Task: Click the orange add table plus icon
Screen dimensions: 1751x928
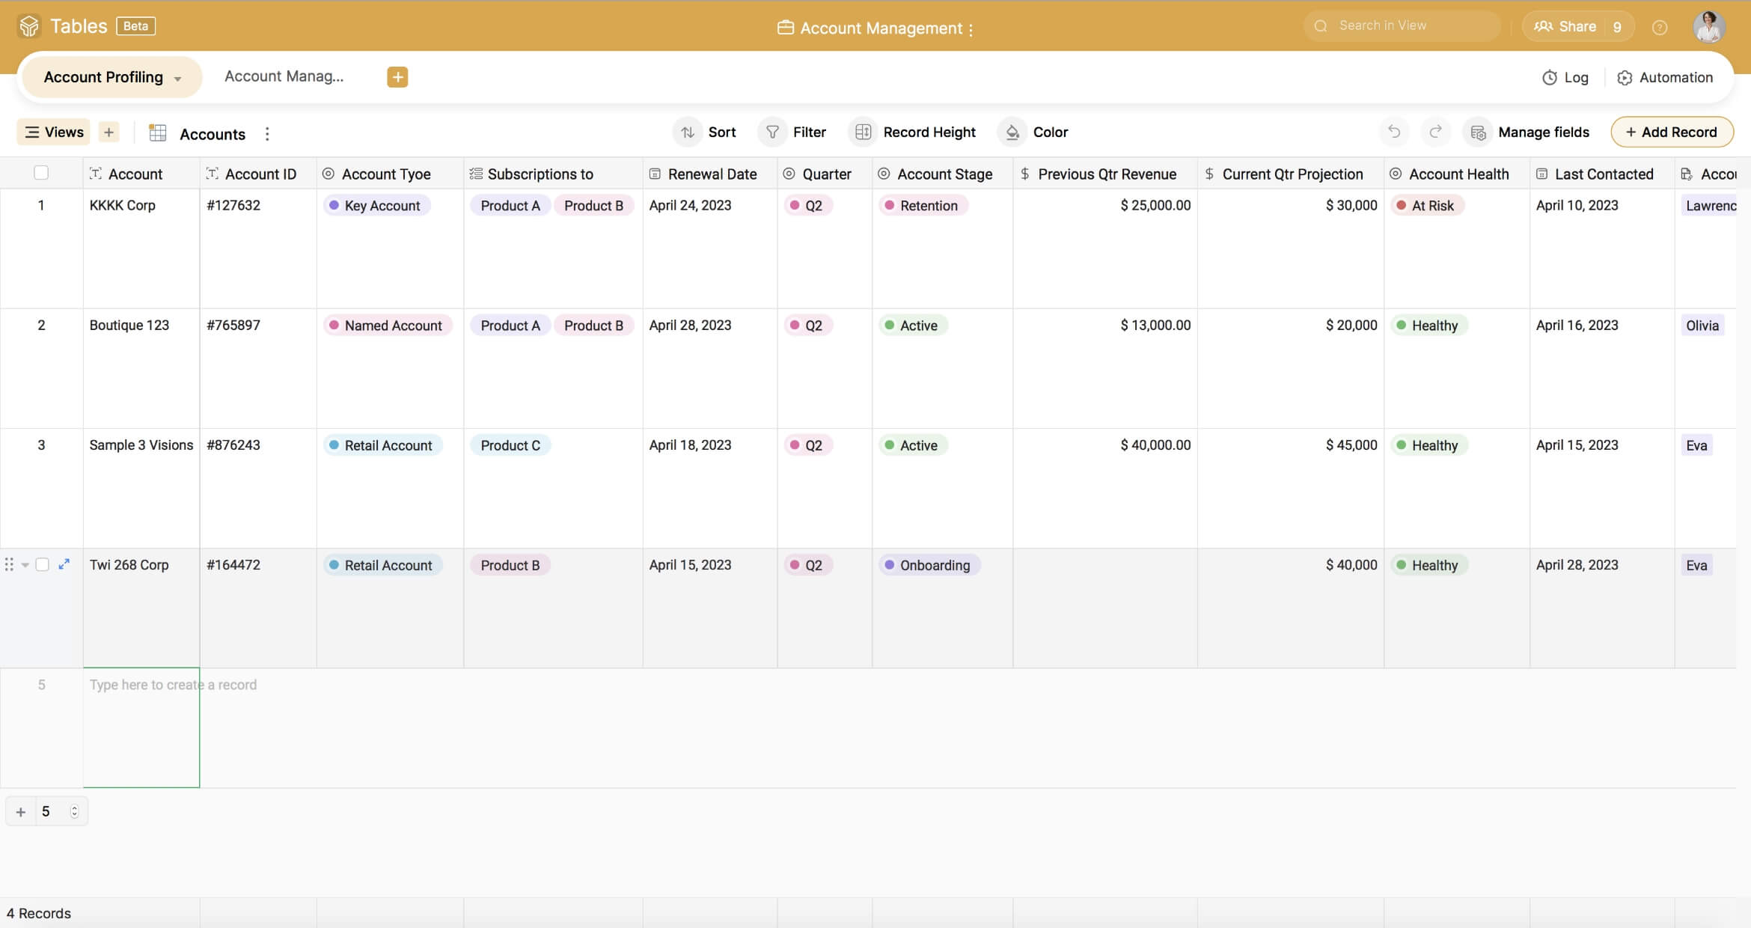Action: click(397, 77)
